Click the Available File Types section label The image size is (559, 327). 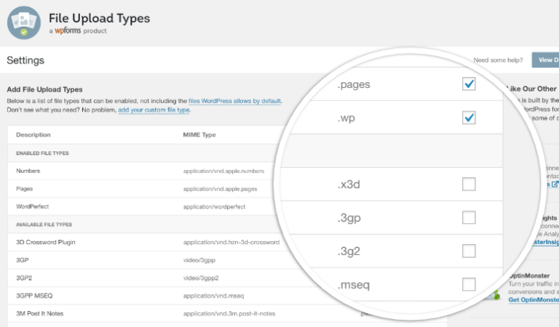(x=44, y=225)
